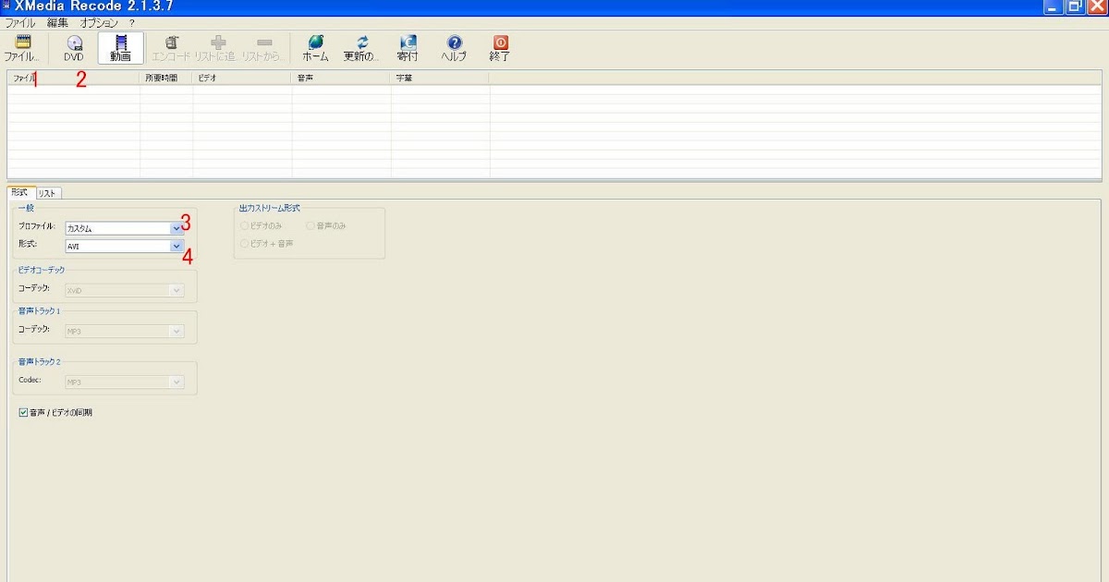Add job to list with plus icon

[x=218, y=48]
